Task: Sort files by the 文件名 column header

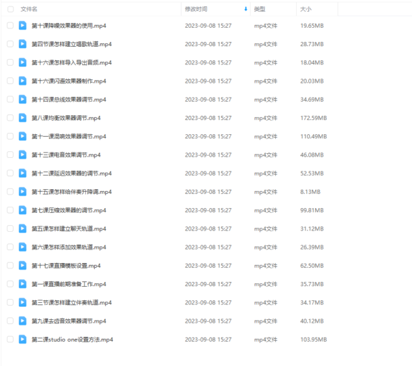Action: click(x=29, y=9)
